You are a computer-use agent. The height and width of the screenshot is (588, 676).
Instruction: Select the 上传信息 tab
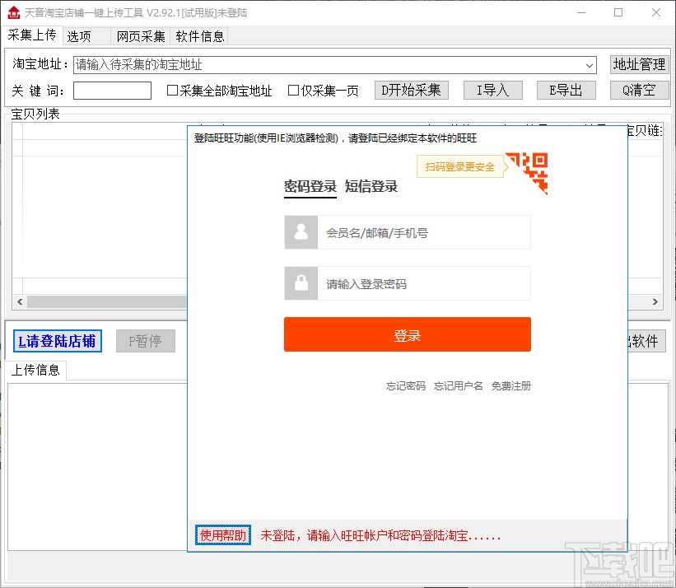click(x=35, y=370)
